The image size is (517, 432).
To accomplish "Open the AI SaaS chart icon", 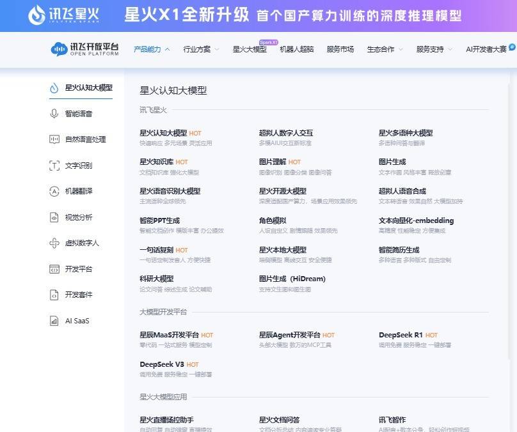I will point(54,321).
